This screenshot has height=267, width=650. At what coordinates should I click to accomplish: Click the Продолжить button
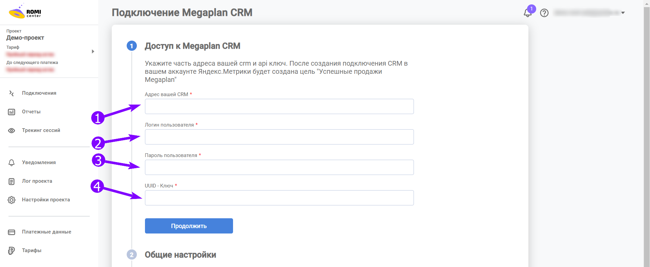tap(189, 226)
